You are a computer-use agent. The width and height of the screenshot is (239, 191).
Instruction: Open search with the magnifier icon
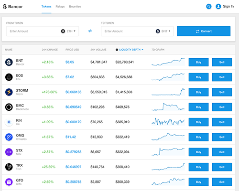point(209,7)
